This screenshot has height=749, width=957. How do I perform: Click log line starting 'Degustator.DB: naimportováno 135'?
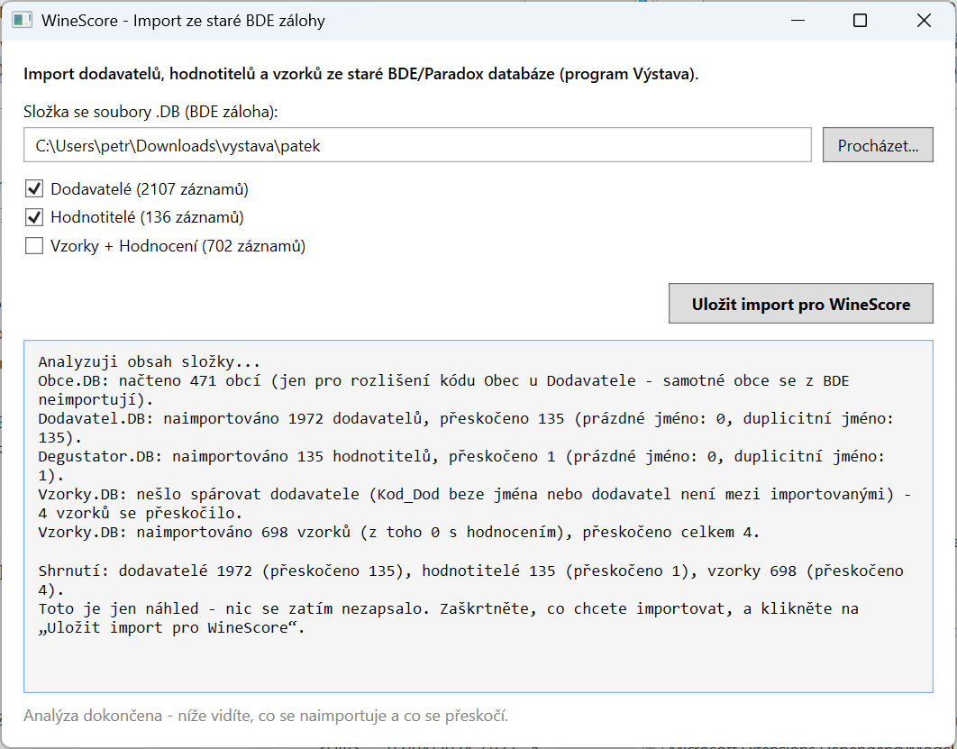point(461,466)
